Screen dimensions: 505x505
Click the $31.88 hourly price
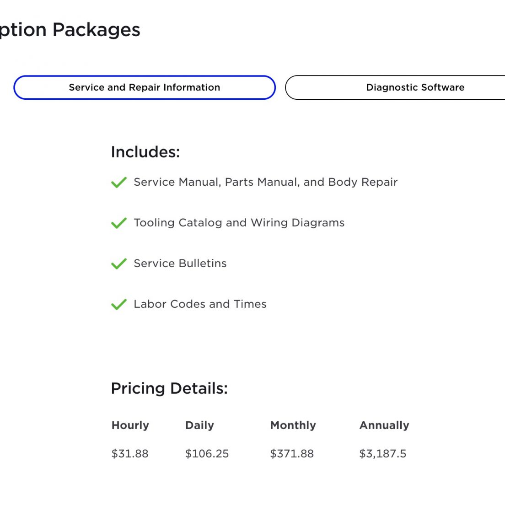click(x=130, y=453)
